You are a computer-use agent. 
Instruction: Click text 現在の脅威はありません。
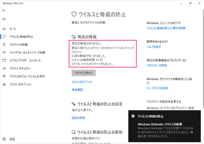[x=87, y=44]
